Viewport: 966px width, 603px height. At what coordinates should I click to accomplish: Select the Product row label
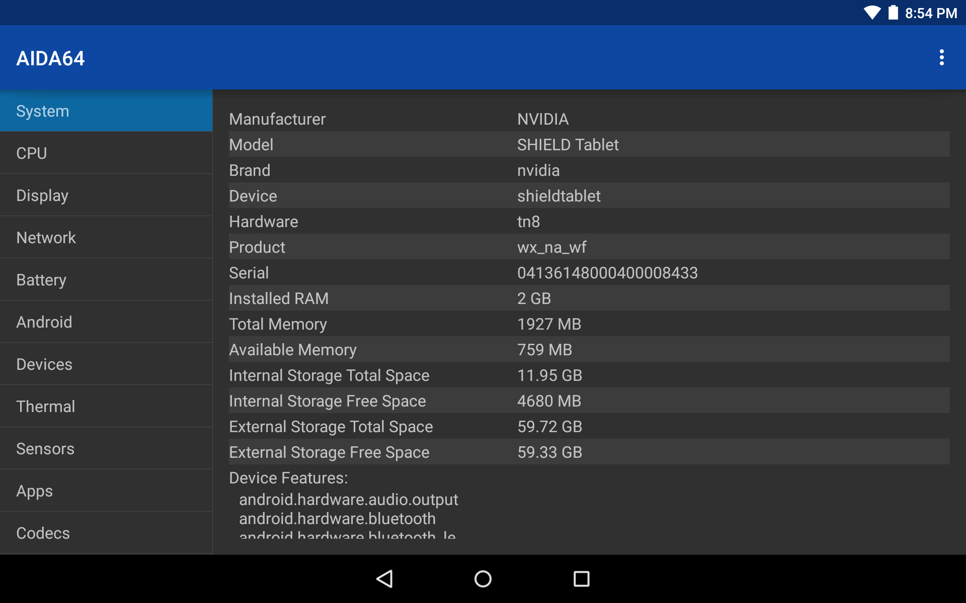point(257,247)
